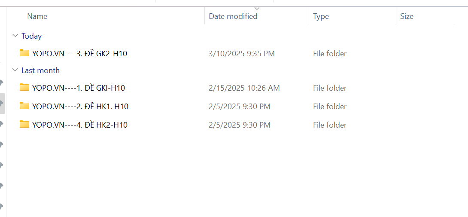Sort by the Size column header
Screen dimensions: 468x217
(x=407, y=16)
